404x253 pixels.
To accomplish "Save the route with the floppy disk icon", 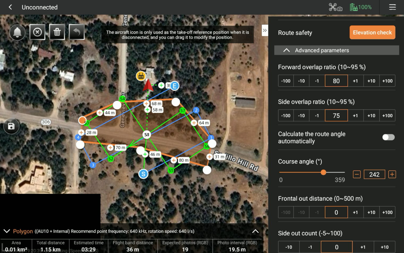I will coord(11,126).
